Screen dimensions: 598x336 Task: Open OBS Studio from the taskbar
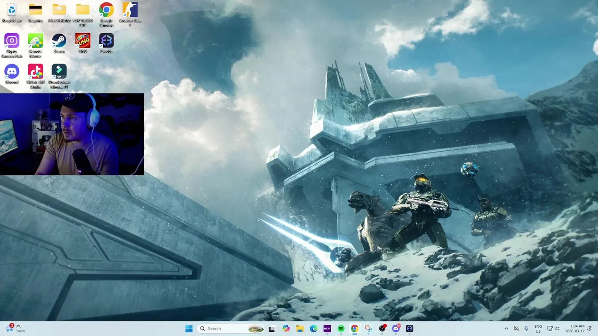[x=382, y=329]
